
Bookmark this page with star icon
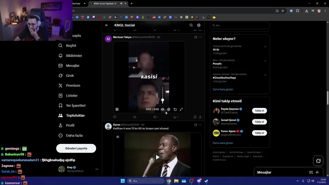283,11
